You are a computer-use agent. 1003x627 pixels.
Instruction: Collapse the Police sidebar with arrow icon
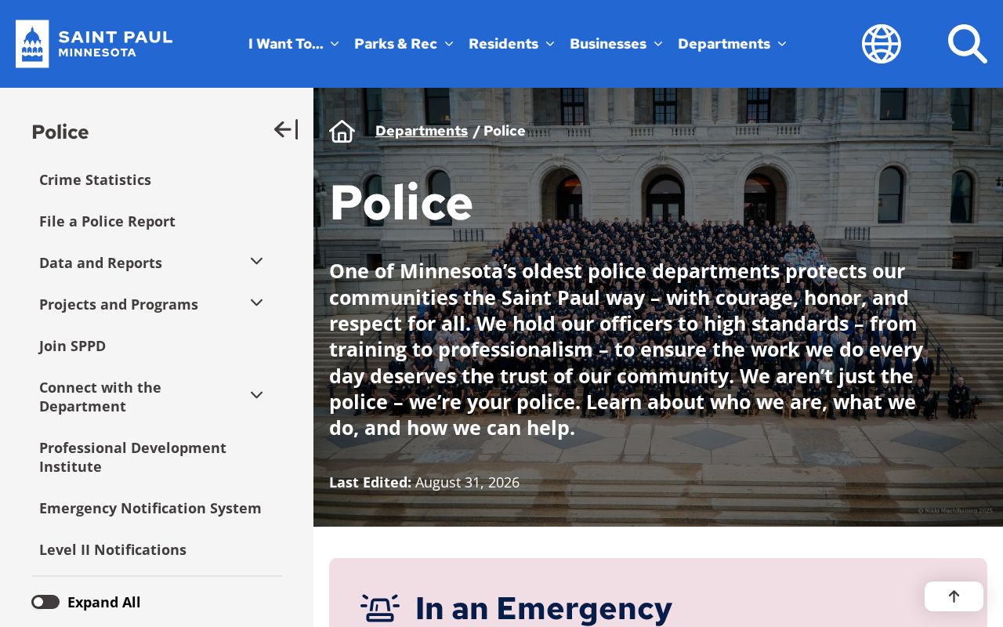tap(286, 129)
